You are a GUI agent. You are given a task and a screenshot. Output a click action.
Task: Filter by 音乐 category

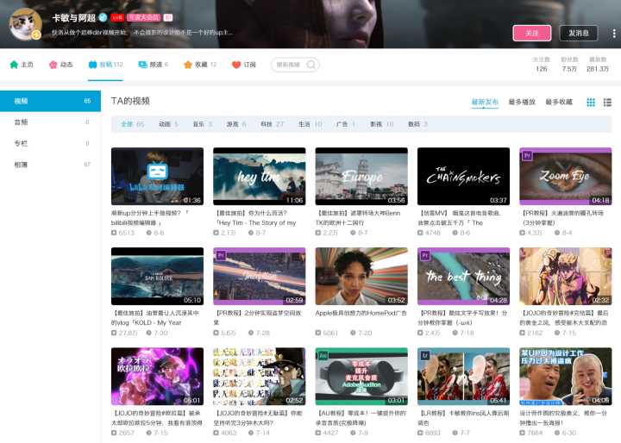click(x=203, y=124)
